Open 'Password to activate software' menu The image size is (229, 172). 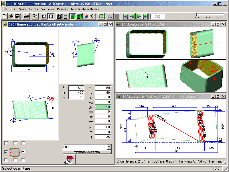(78, 9)
